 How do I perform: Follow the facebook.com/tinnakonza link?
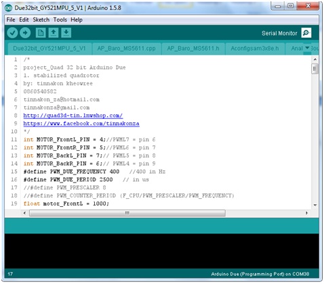pos(81,124)
